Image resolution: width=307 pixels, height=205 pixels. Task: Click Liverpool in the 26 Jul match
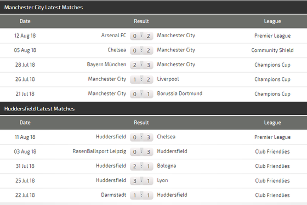168,79
